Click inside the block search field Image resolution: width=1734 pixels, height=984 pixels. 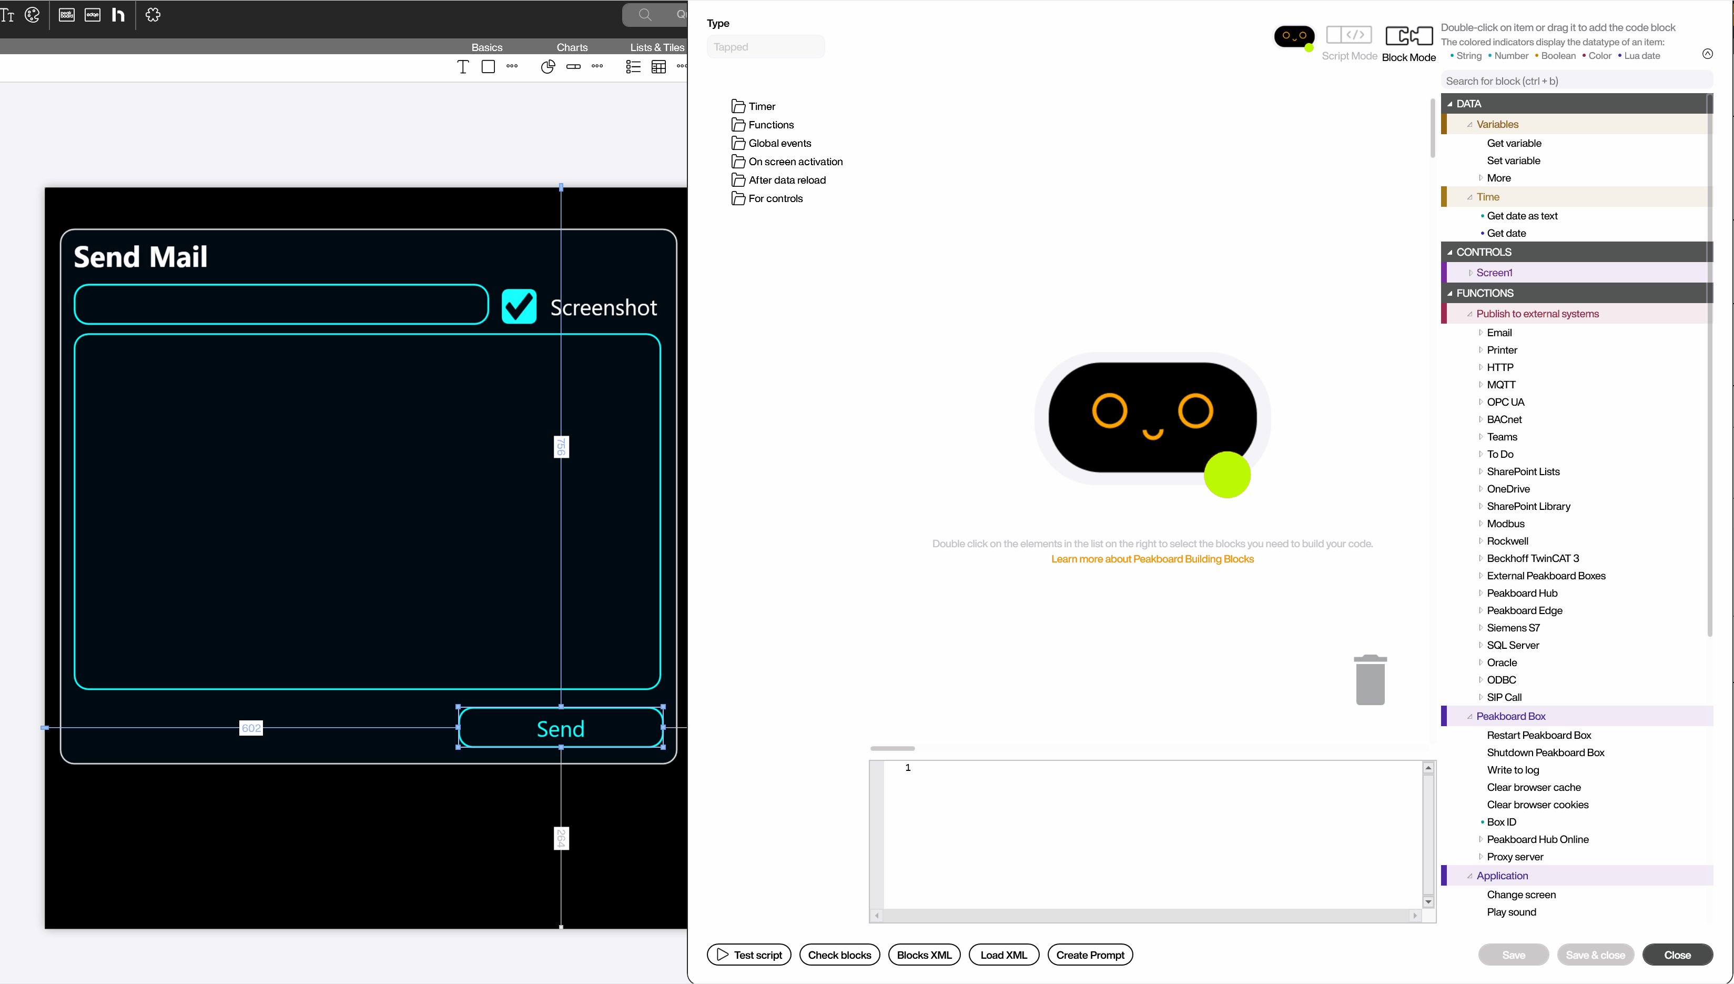(1575, 81)
